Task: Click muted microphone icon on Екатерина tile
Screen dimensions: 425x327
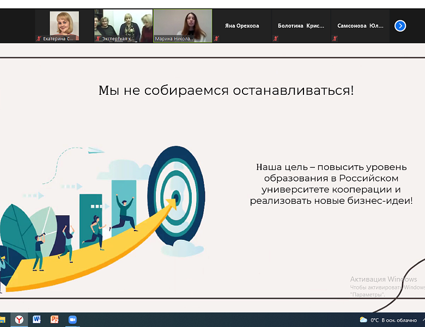Action: [39, 39]
